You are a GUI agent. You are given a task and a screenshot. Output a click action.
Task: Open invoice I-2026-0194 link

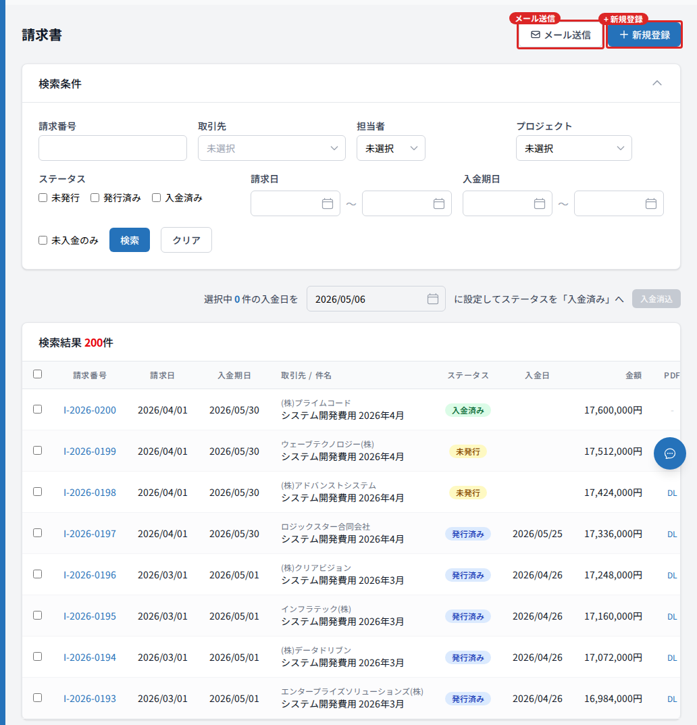[x=90, y=657]
